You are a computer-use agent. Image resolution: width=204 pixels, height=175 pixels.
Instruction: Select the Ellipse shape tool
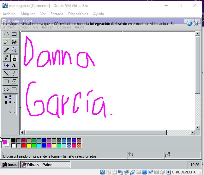tap(6, 89)
